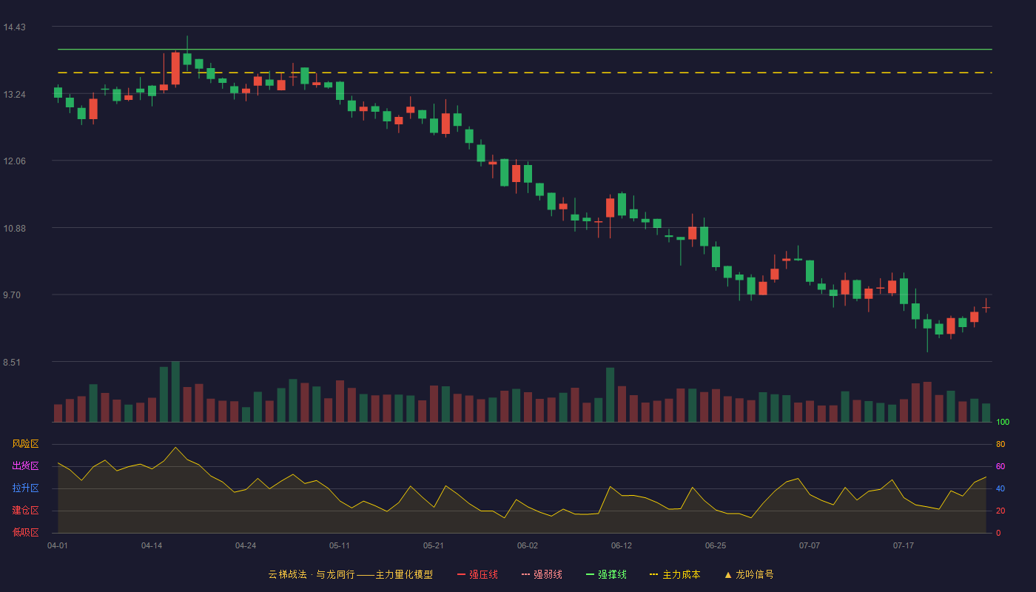Toggle the 主力成本 legend entry
1036x592 pixels.
675,574
